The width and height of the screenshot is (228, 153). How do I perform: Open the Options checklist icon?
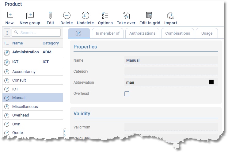click(105, 15)
